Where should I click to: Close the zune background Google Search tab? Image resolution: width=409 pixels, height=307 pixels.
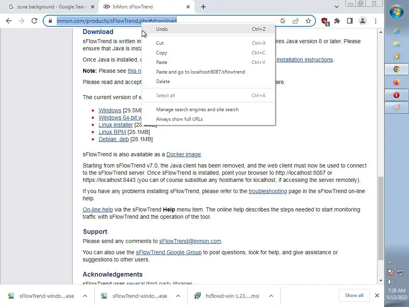point(93,7)
